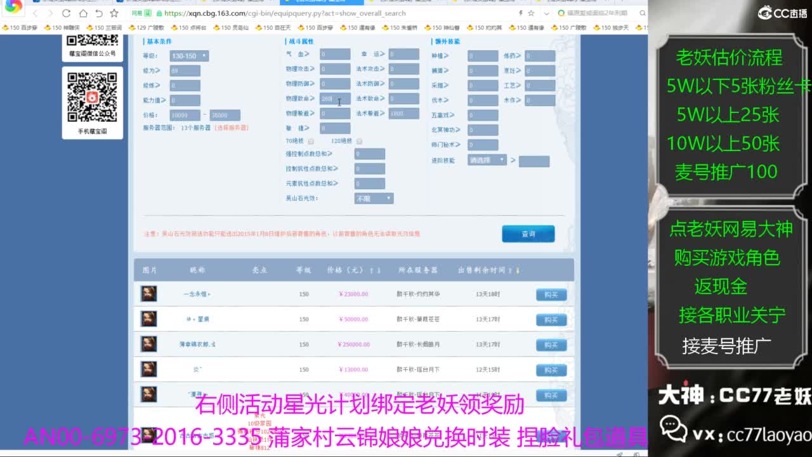The image size is (812, 457).
Task: Click the 手机藏宝阁 QR code image
Action: pos(93,97)
